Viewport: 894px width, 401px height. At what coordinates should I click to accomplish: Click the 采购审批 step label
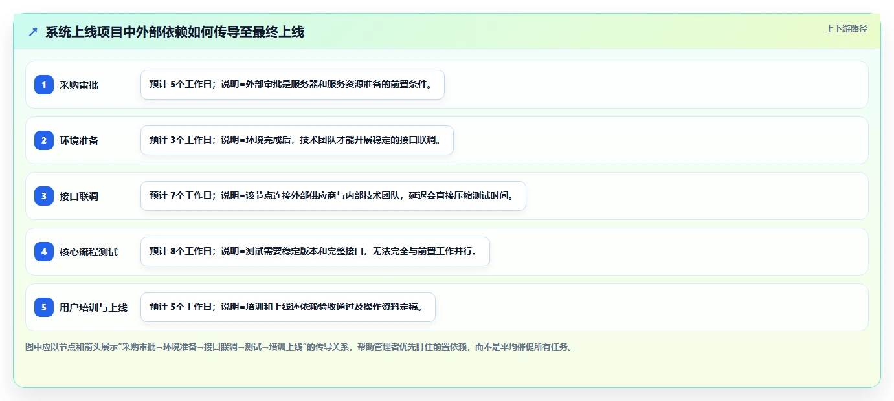[x=79, y=85]
